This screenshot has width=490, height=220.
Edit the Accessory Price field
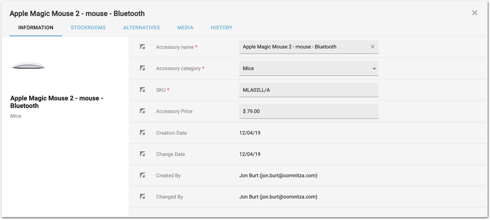point(309,111)
